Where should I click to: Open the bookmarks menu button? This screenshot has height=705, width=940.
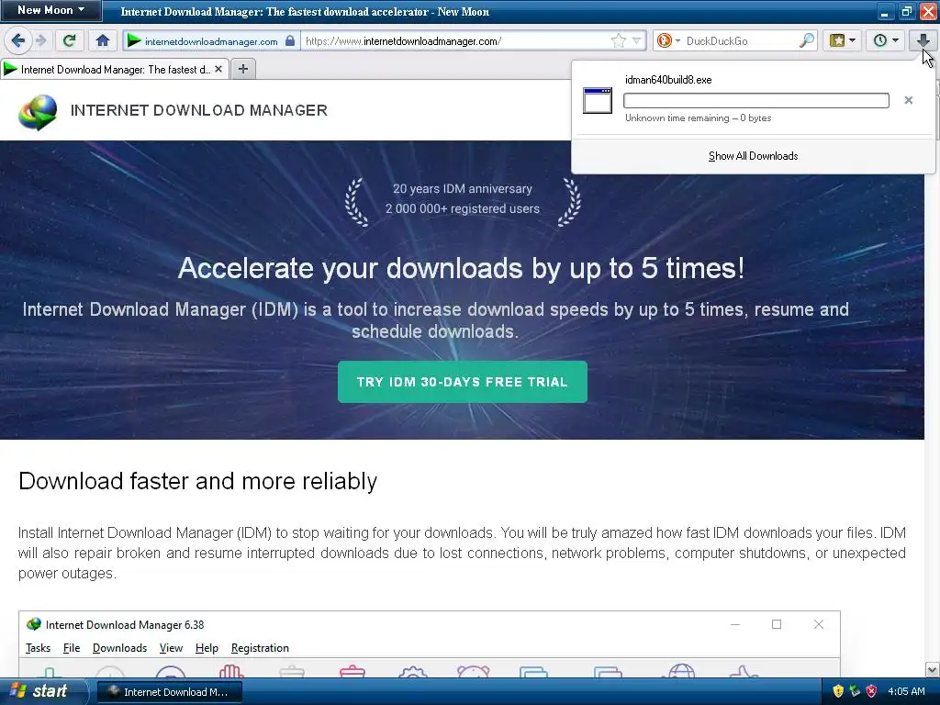tap(843, 40)
